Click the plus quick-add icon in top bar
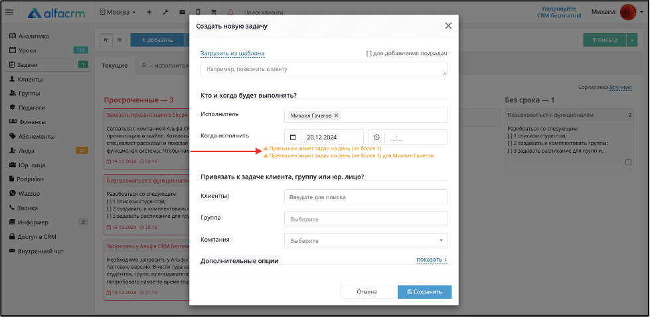This screenshot has height=318, width=650. tap(149, 13)
